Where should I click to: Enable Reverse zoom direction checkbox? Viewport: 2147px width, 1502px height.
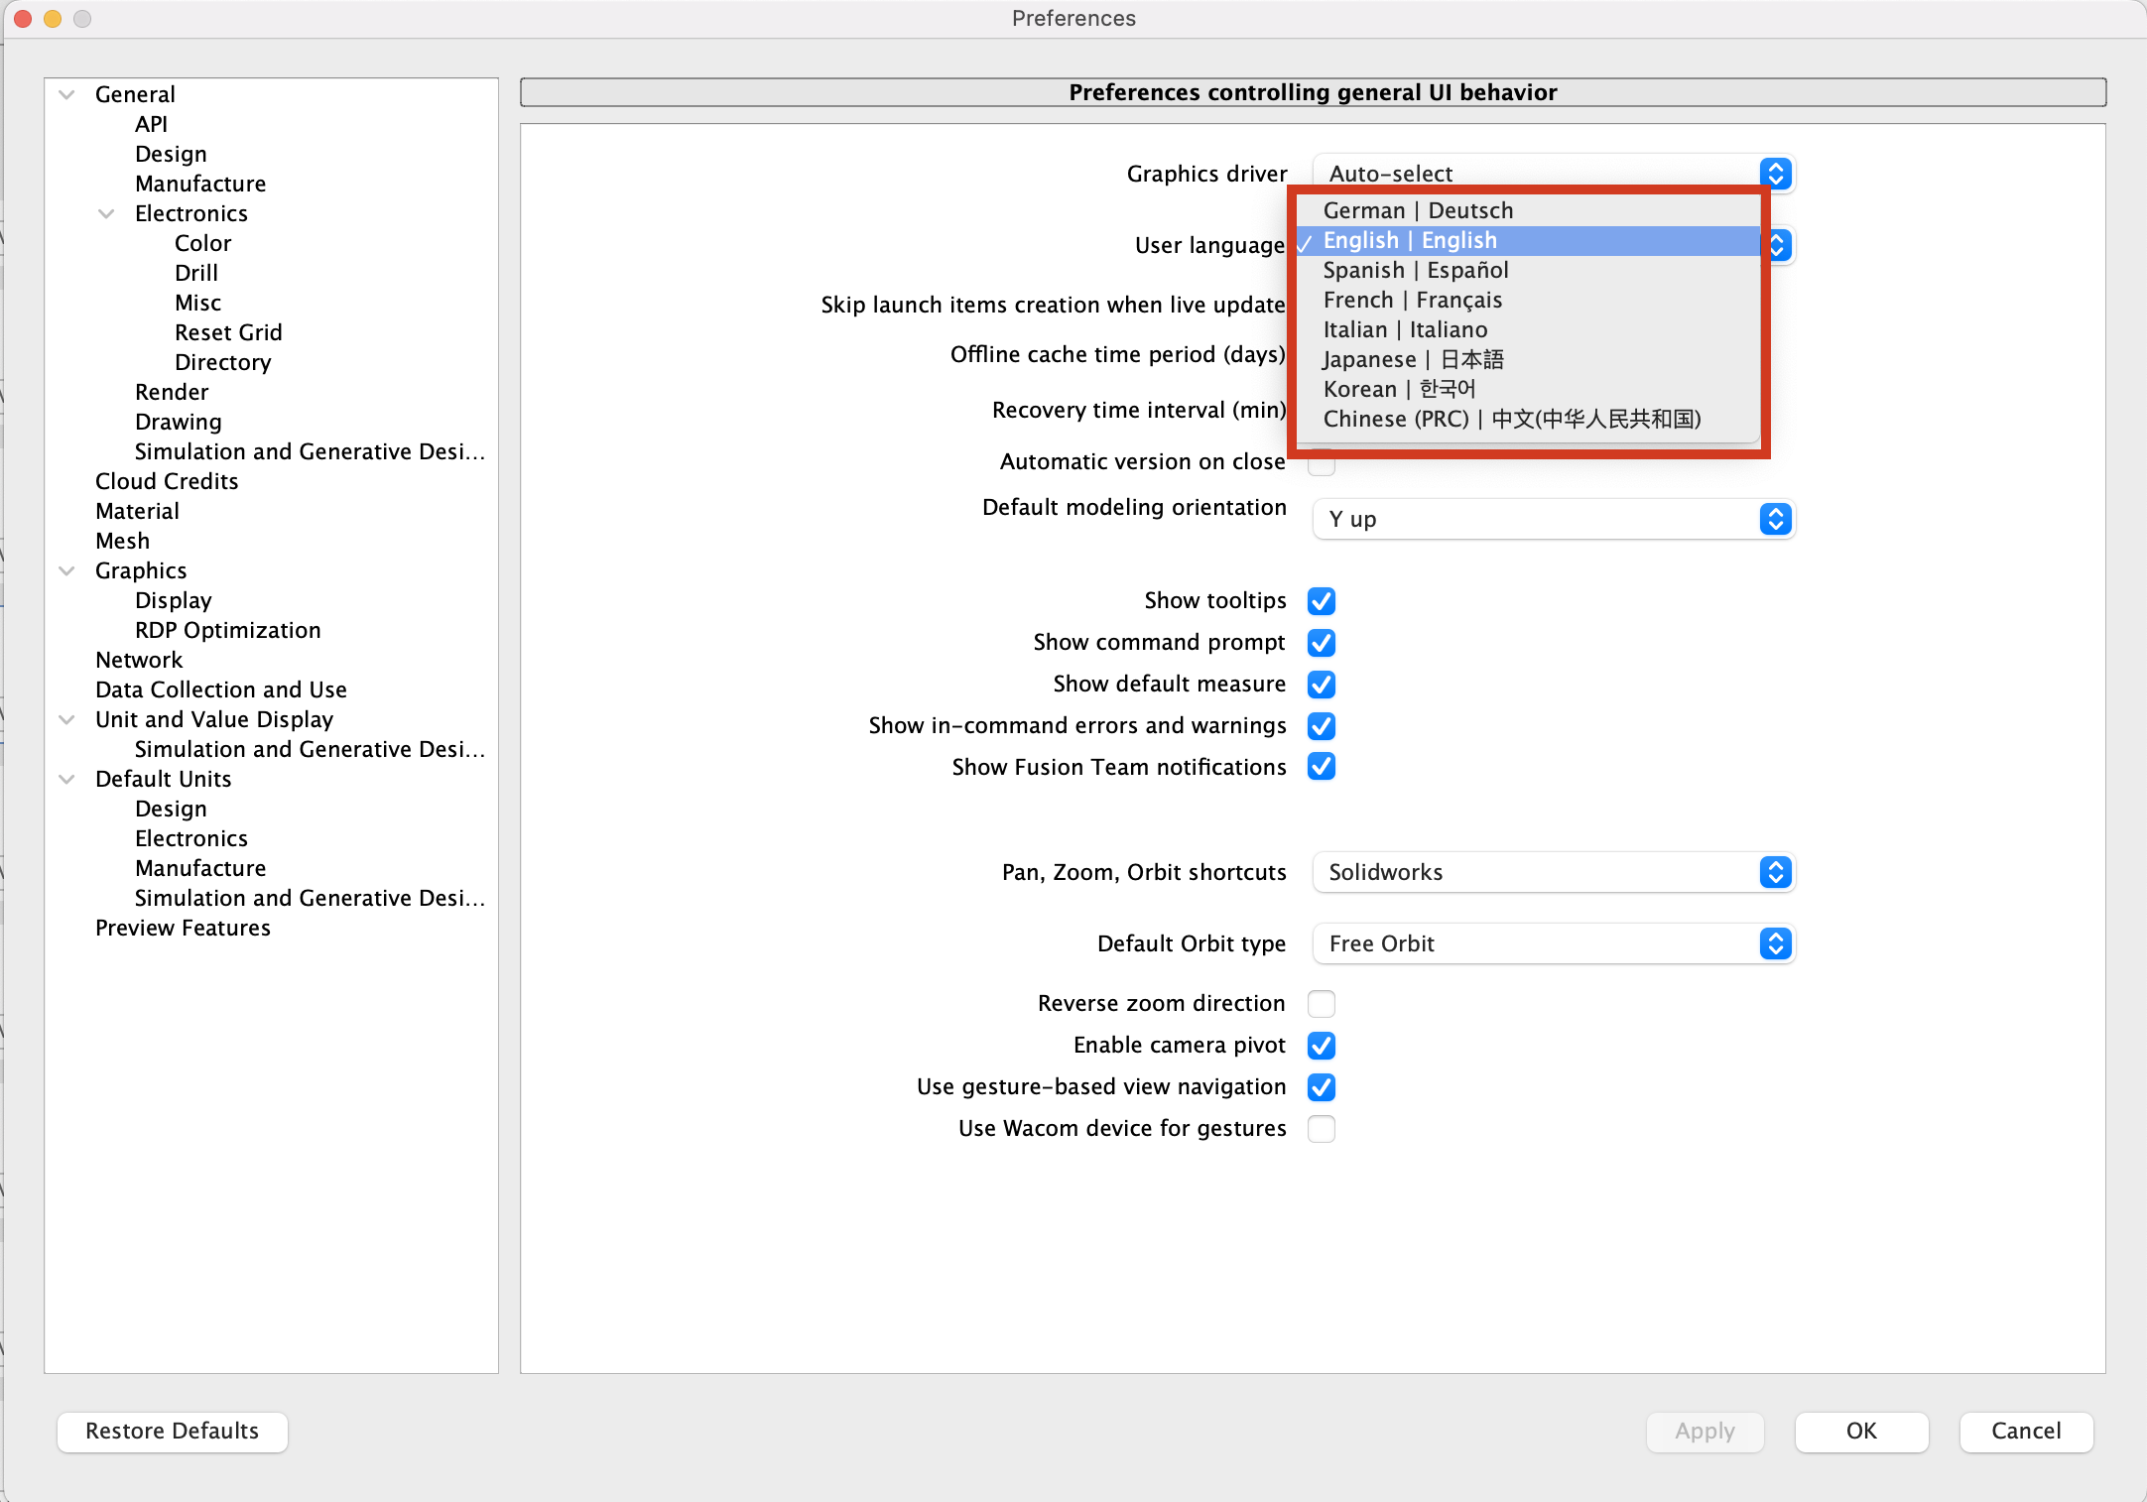click(x=1321, y=1004)
